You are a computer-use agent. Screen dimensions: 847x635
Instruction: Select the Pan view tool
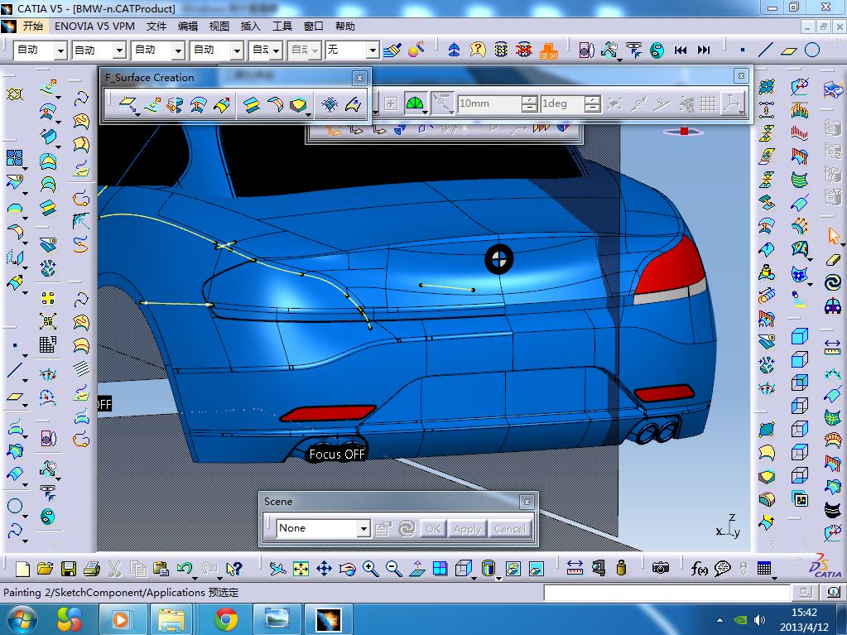324,568
